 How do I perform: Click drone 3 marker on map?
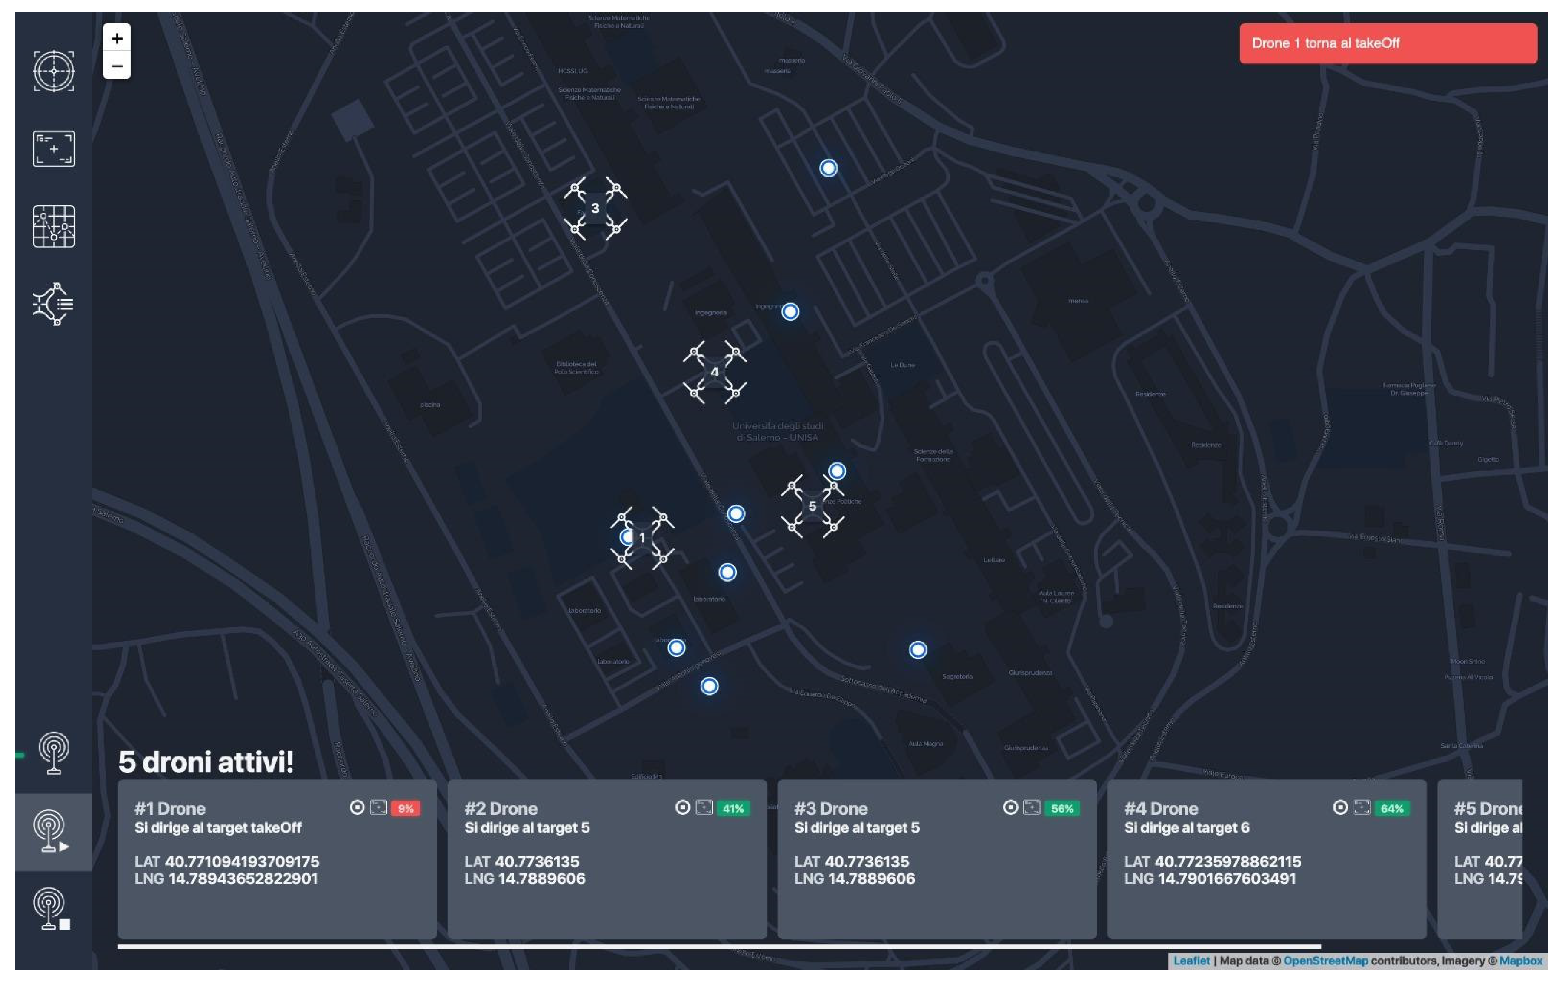pos(595,208)
